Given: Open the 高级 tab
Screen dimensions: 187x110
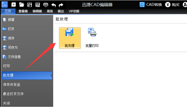Looking at the screenshot, I should 50,11.
